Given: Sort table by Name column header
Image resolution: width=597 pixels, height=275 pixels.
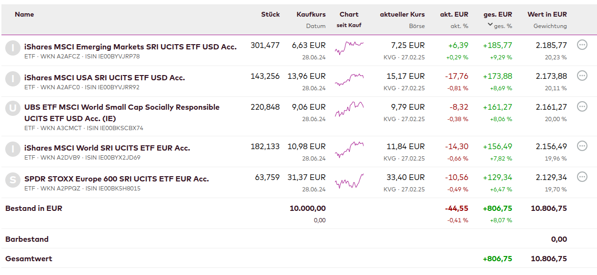Looking at the screenshot, I should coord(24,14).
